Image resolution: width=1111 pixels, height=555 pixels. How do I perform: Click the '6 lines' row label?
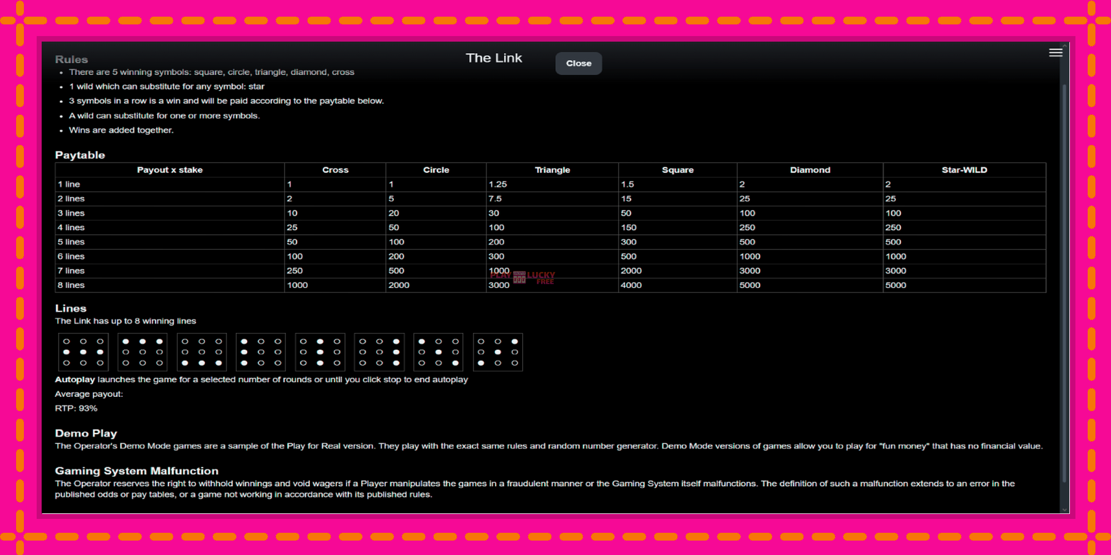tap(71, 256)
